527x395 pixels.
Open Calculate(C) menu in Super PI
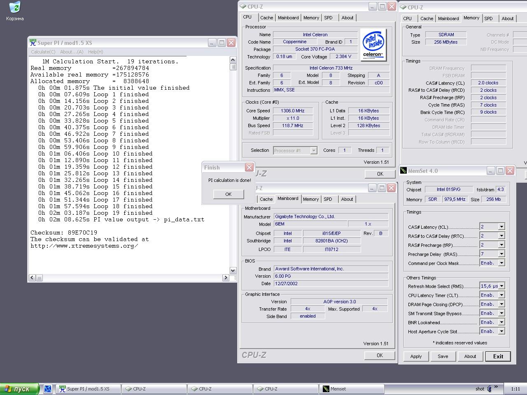(x=43, y=52)
